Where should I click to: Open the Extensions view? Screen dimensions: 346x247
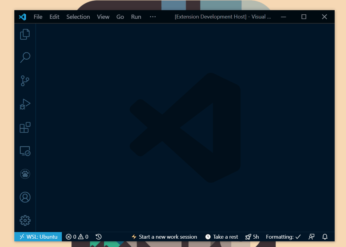pyautogui.click(x=25, y=127)
